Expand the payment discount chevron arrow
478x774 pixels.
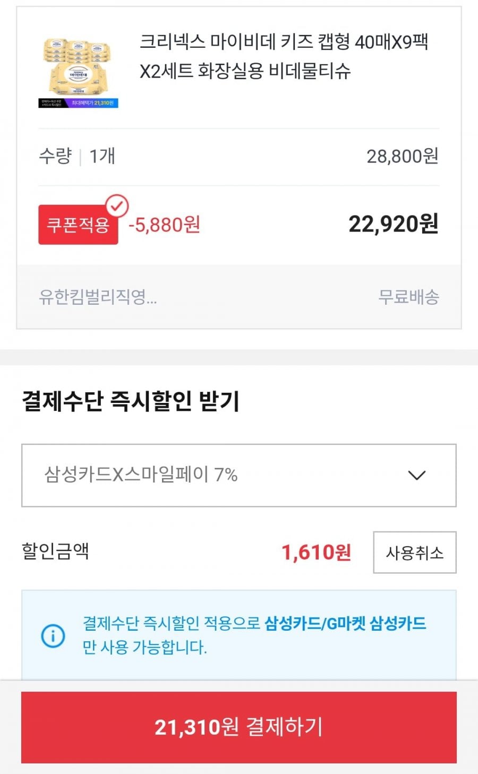click(x=416, y=475)
